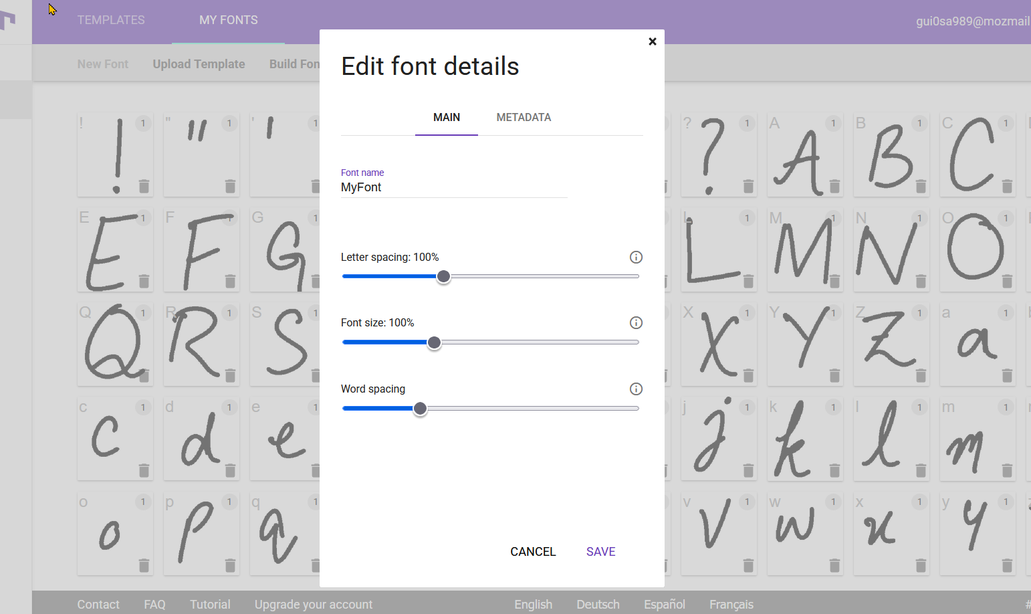
Task: Select the MAIN tab
Action: tap(447, 118)
